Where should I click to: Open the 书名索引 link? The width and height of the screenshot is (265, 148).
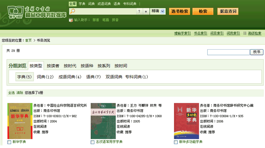[200, 33]
